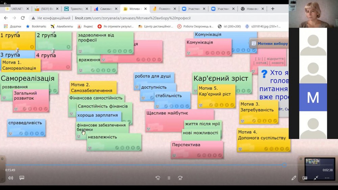Select the pink Комунікація note
The image size is (338, 190).
[x=208, y=47]
